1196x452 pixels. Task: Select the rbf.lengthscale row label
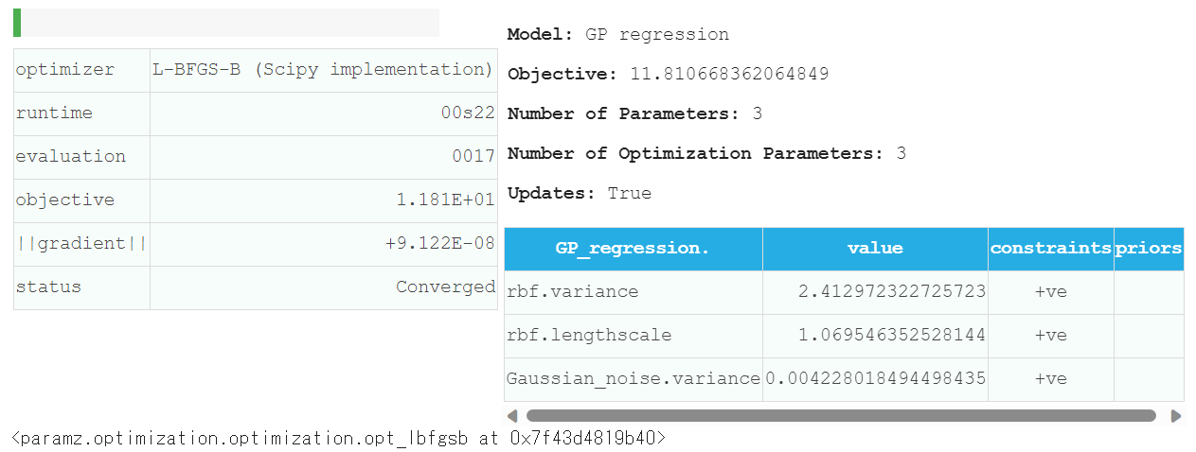(589, 336)
